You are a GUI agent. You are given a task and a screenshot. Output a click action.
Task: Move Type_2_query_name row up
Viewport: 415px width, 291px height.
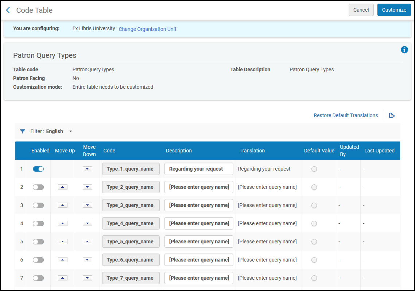(63, 187)
